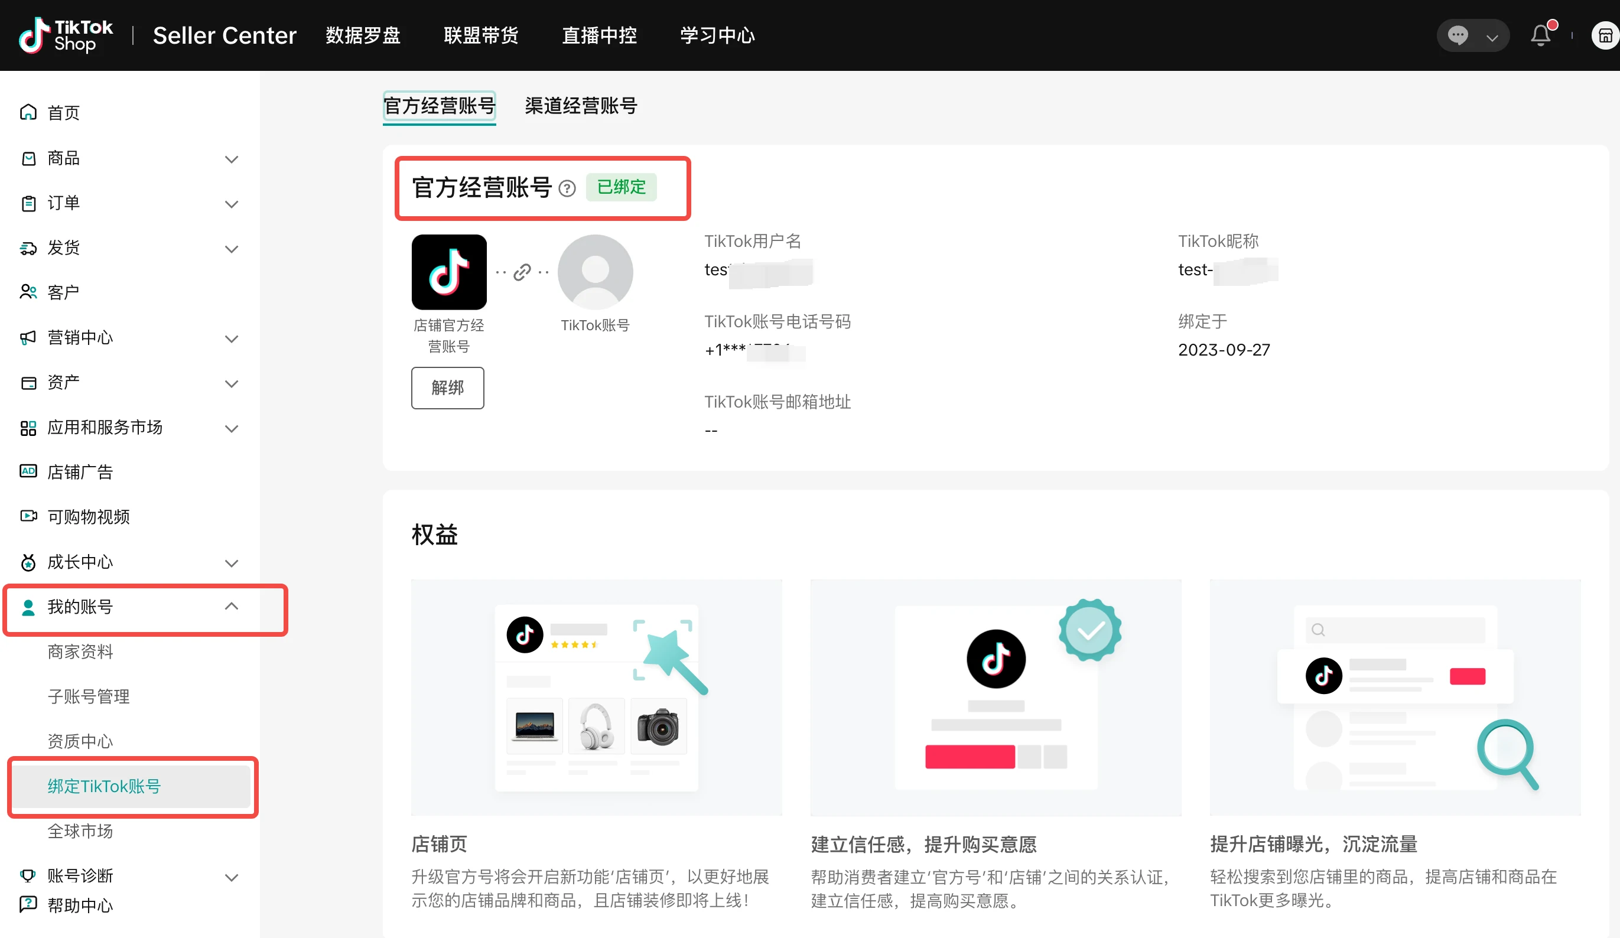The height and width of the screenshot is (938, 1620).
Task: Click the TikTok Shop logo
Action: [x=66, y=35]
